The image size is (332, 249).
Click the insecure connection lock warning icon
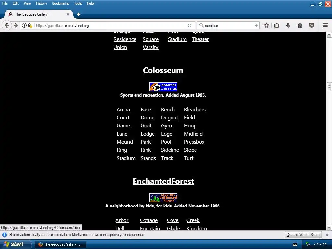(x=30, y=25)
